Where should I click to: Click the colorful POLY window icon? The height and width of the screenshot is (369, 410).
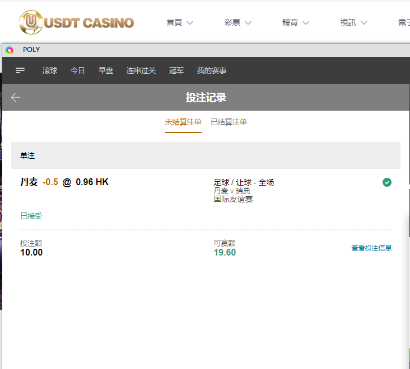(10, 50)
